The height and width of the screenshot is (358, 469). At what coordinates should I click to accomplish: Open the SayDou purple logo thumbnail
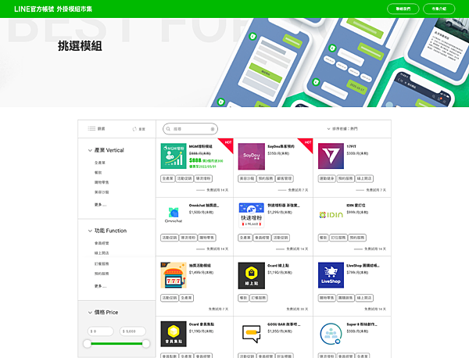pos(252,156)
